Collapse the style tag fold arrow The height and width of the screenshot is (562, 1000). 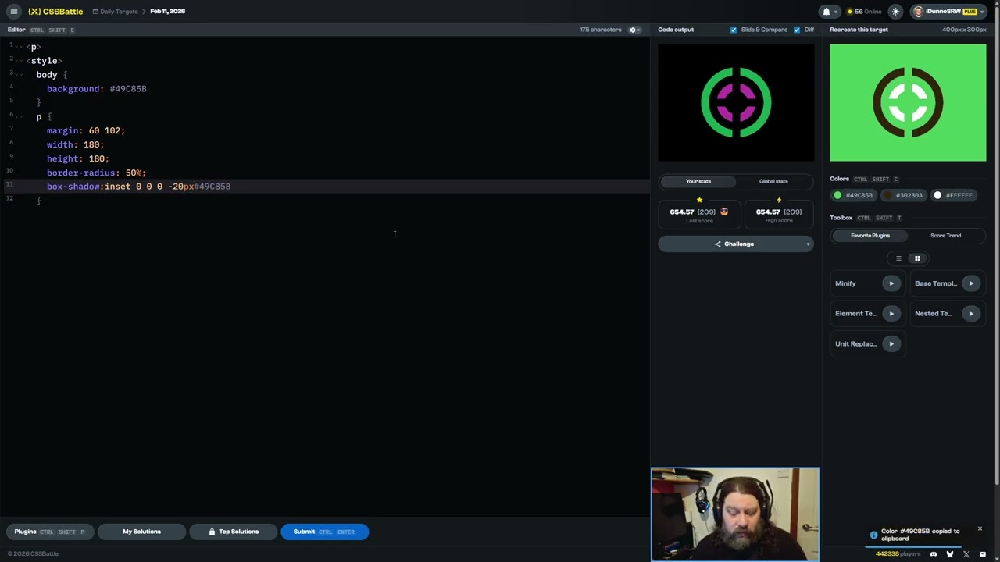click(20, 61)
